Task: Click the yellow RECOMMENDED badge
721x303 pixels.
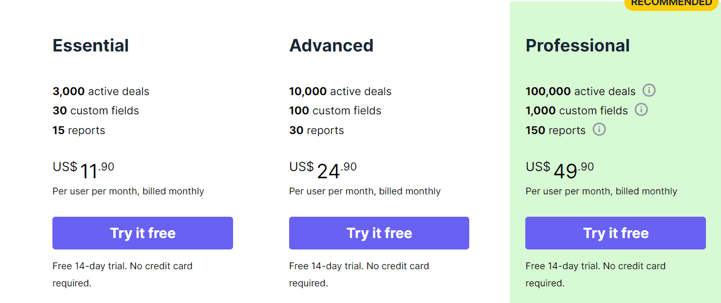Action: 671,4
